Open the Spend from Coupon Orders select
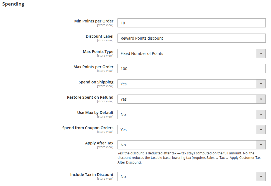The width and height of the screenshot is (271, 186). 191,130
